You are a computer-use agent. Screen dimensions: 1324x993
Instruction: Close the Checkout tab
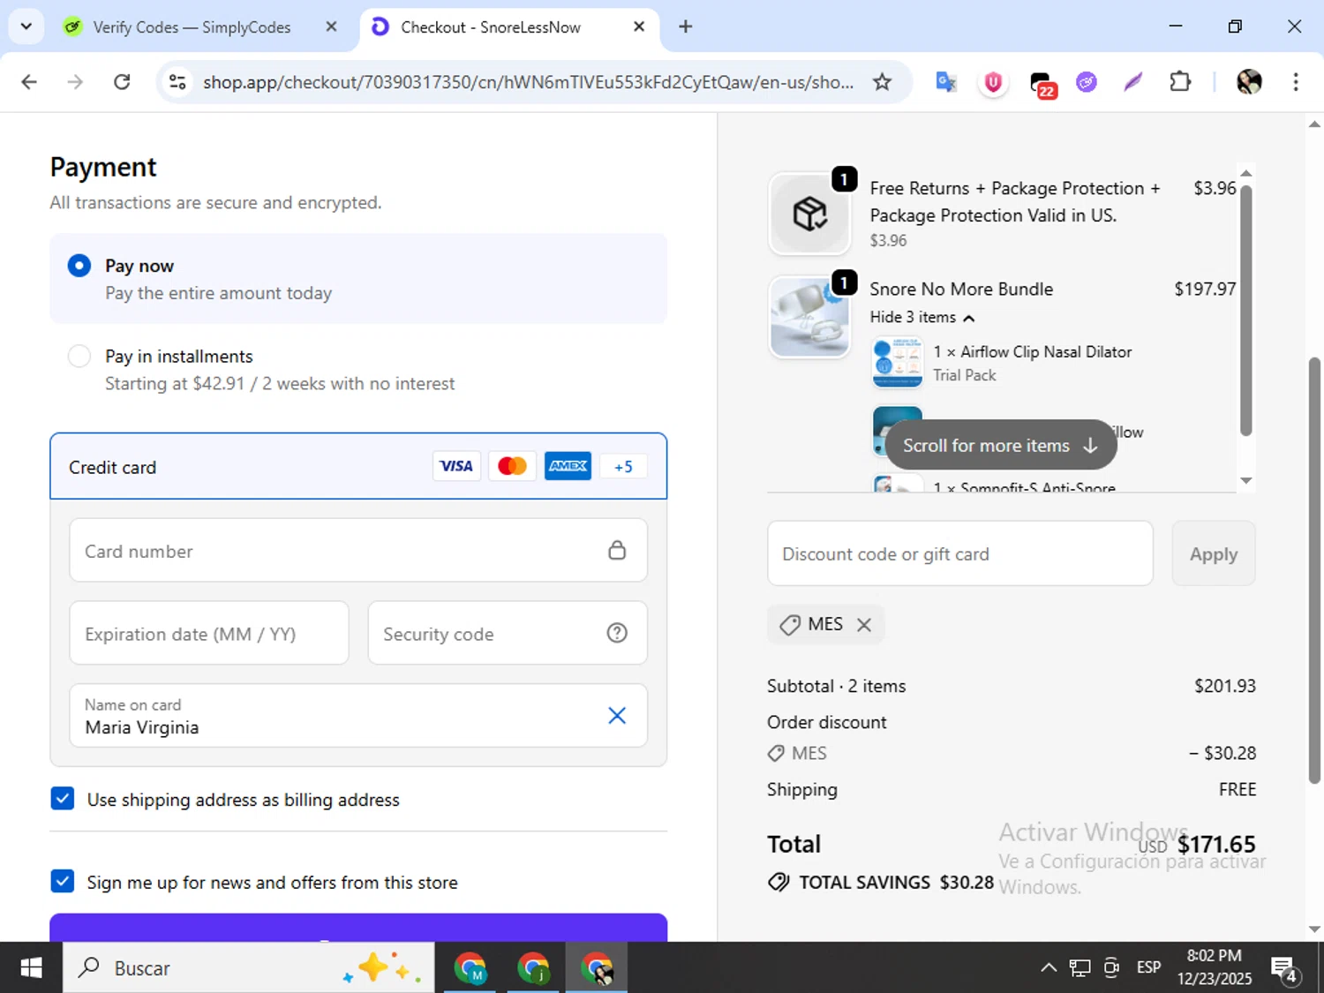click(x=639, y=26)
